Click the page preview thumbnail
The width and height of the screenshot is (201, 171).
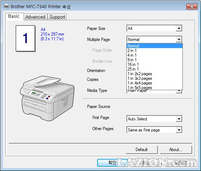pos(25,38)
